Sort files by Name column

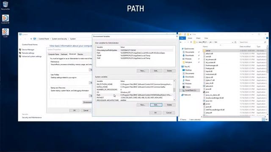[205, 47]
